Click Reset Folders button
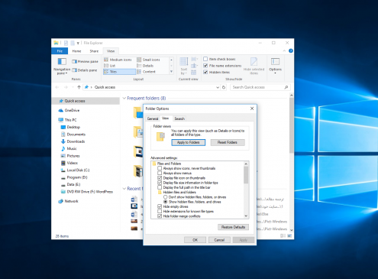This screenshot has height=279, width=378. pos(228,142)
